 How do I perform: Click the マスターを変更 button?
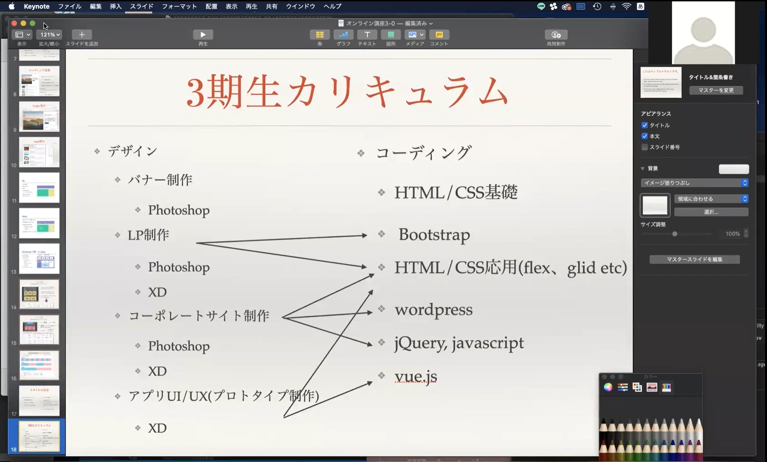tap(716, 90)
